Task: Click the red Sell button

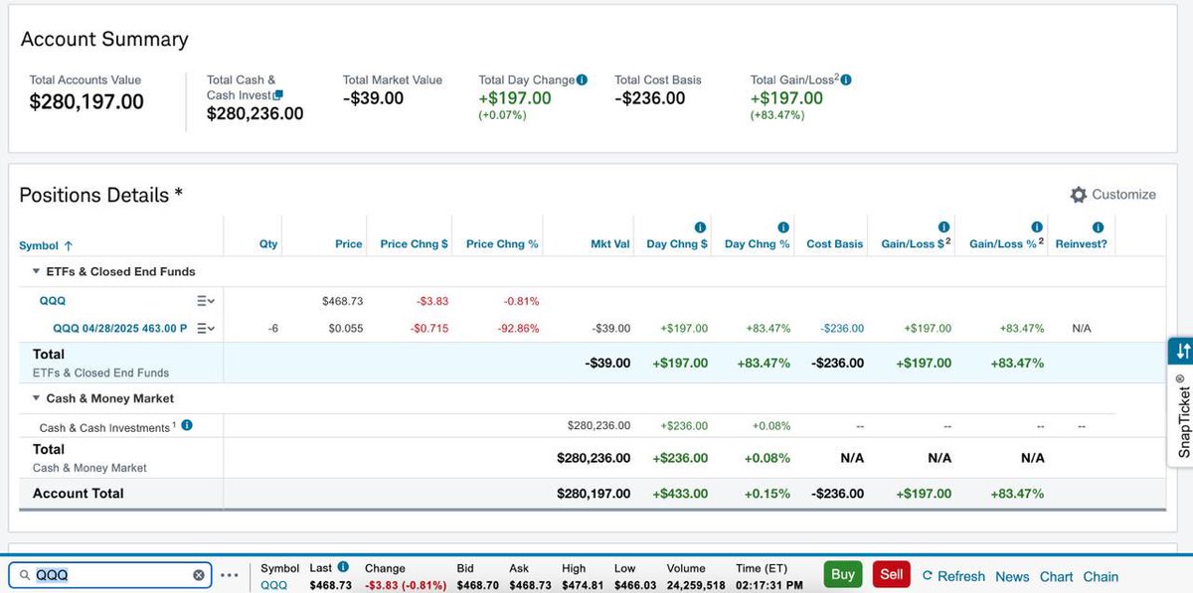Action: pyautogui.click(x=892, y=574)
